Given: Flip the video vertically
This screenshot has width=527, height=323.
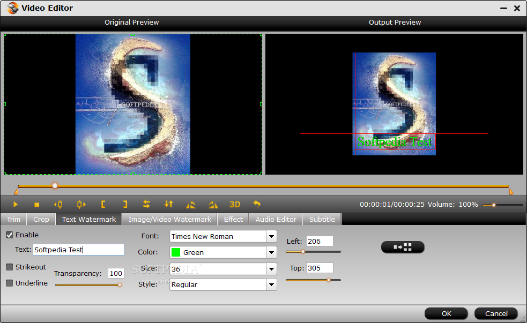Looking at the screenshot, I should coord(169,204).
